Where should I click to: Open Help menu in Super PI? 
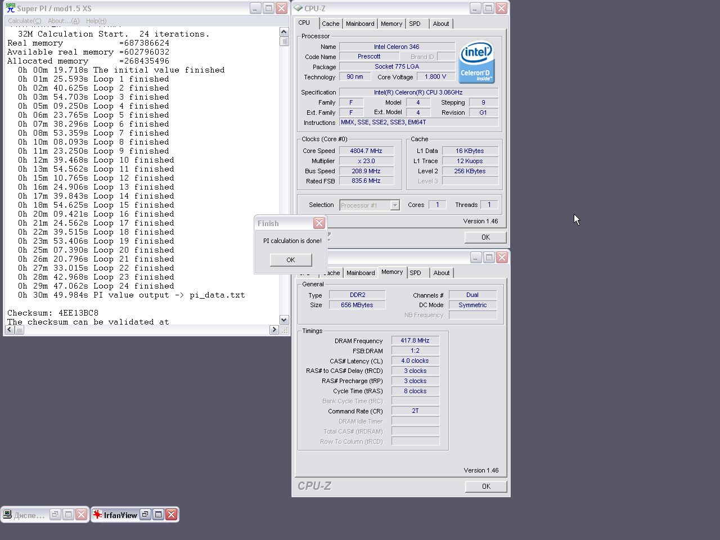tap(96, 21)
